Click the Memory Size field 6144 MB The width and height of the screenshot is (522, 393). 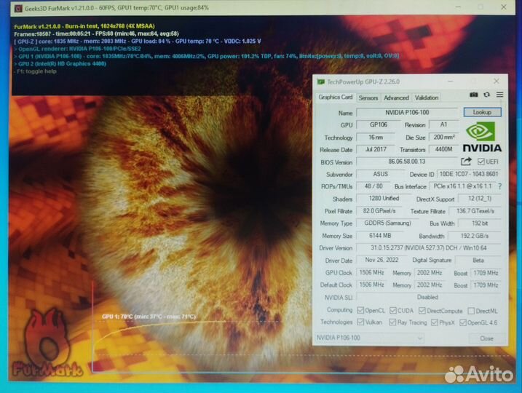[x=380, y=236]
